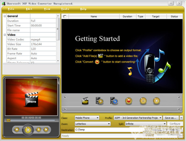
Task: Click the preview time readout 00:00:00/00:00:00
Action: tap(31, 118)
